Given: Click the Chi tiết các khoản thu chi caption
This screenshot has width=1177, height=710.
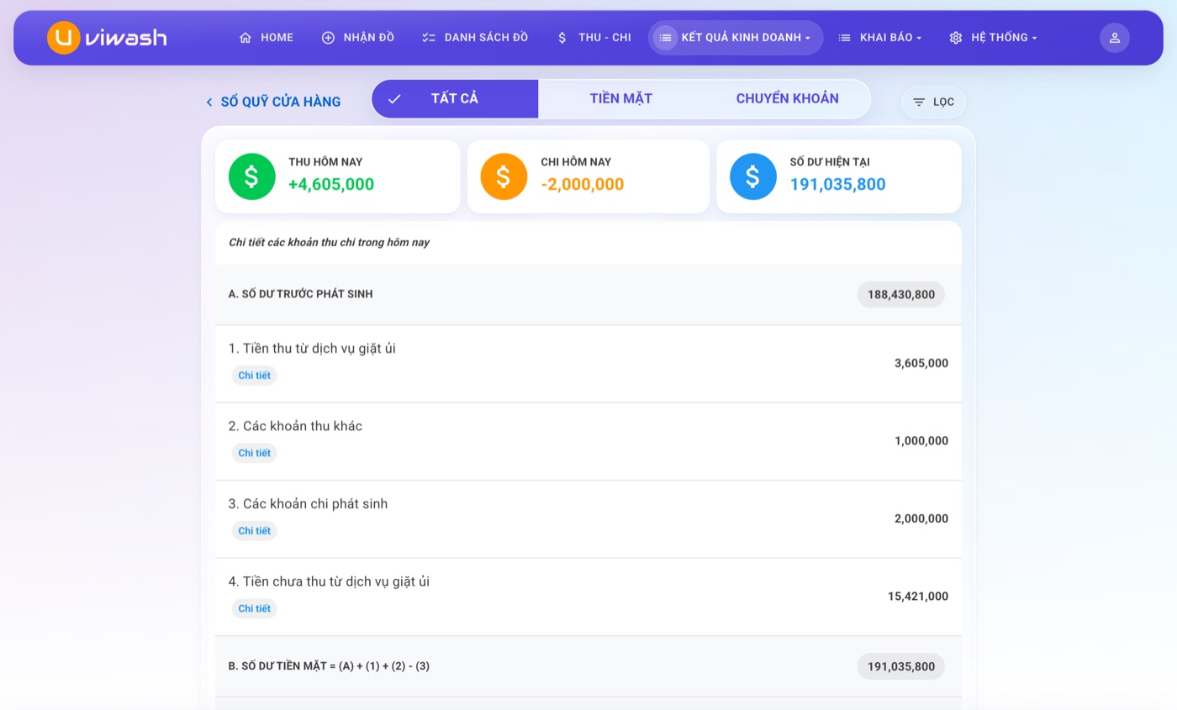Looking at the screenshot, I should pyautogui.click(x=329, y=243).
